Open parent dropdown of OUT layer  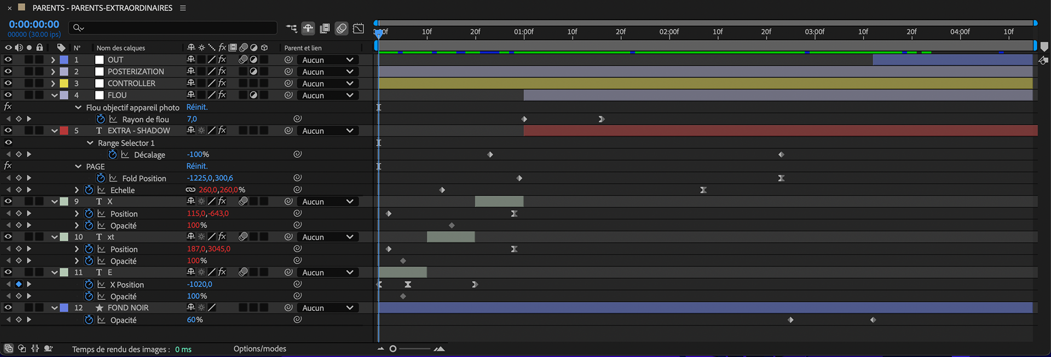coord(328,60)
